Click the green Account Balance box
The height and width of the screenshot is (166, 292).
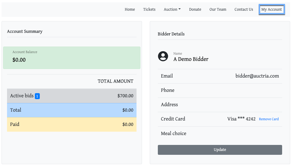pyautogui.click(x=72, y=58)
